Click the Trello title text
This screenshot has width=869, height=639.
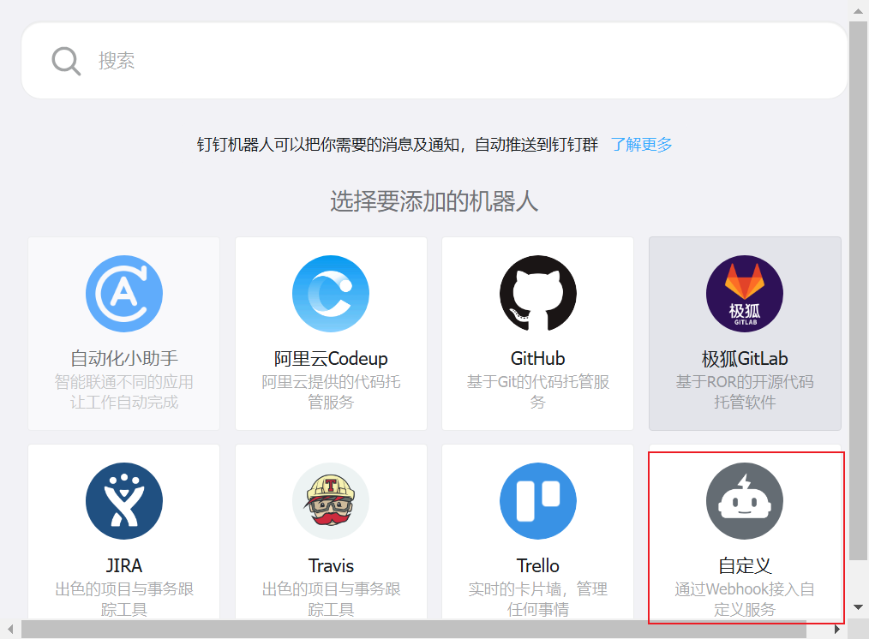pyautogui.click(x=537, y=565)
